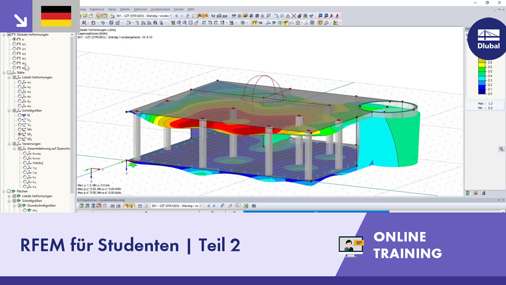The image size is (506, 285).
Task: Export results table to Excel icon
Action: [246, 206]
